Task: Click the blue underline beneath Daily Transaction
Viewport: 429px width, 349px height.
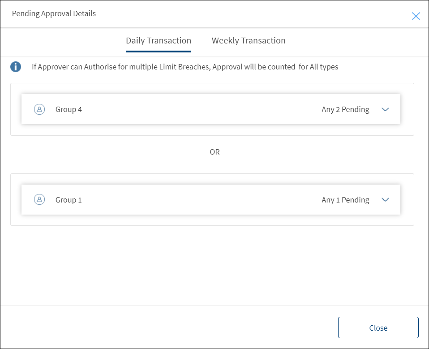Action: 159,51
